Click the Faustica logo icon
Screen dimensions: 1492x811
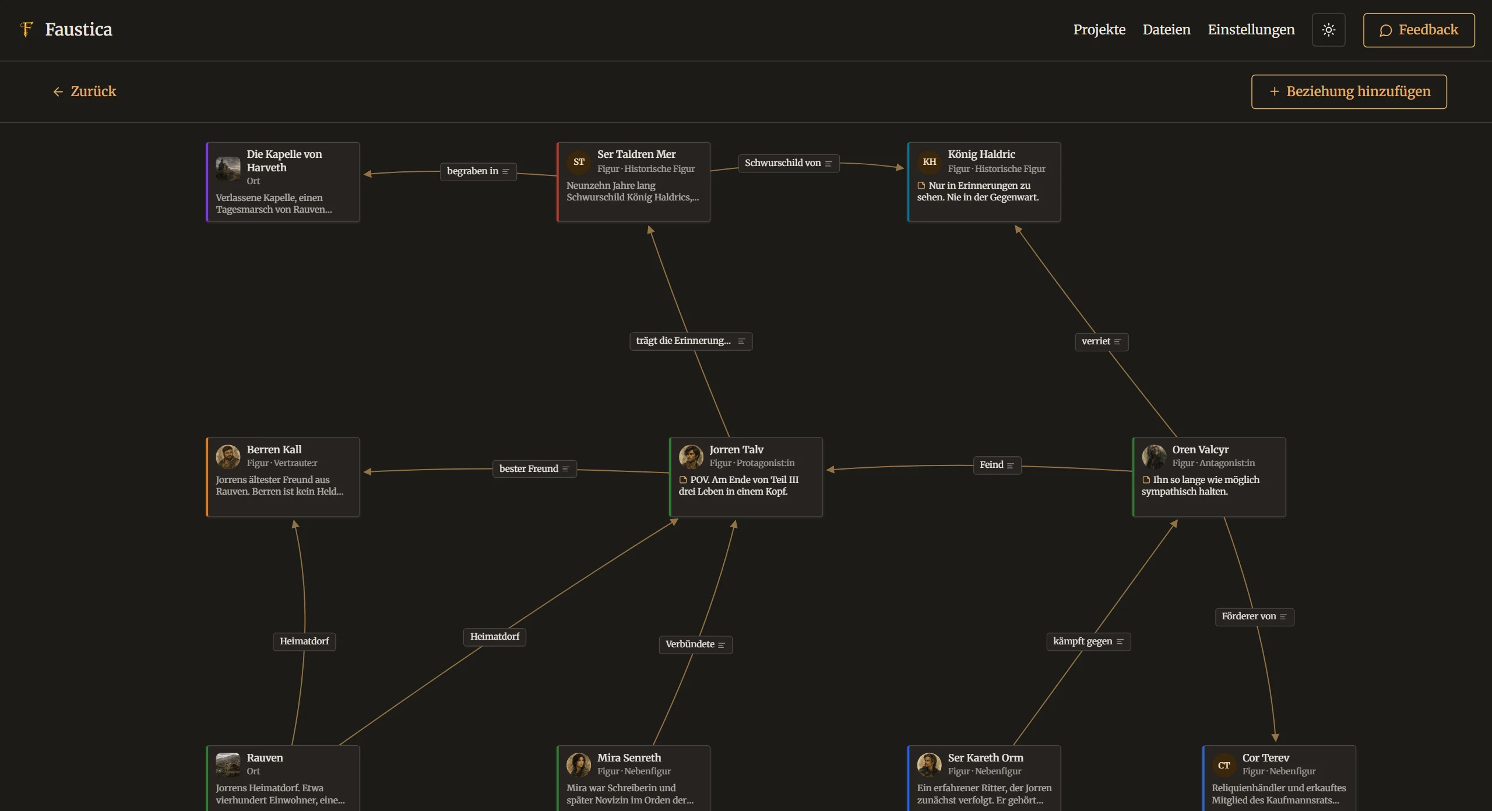tap(26, 29)
